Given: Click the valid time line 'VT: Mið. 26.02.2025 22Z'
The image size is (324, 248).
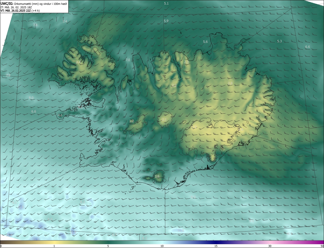Looking at the screenshot, I should click(x=16, y=11).
